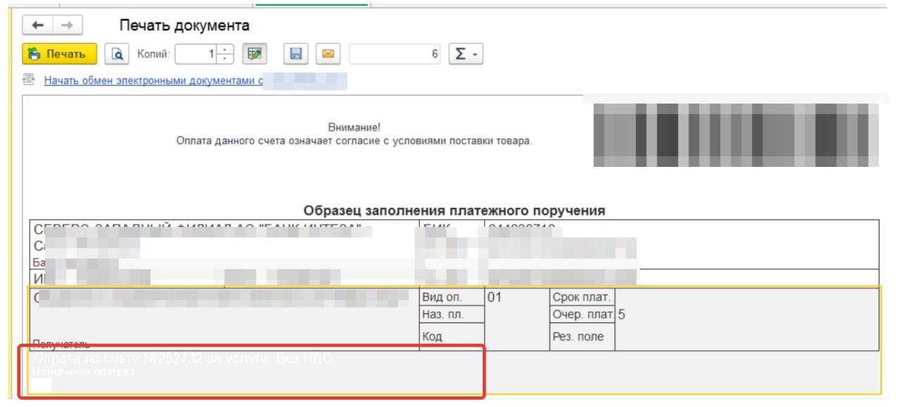The width and height of the screenshot is (902, 407).
Task: Select the Наз. пл. cell
Action: pos(452,315)
